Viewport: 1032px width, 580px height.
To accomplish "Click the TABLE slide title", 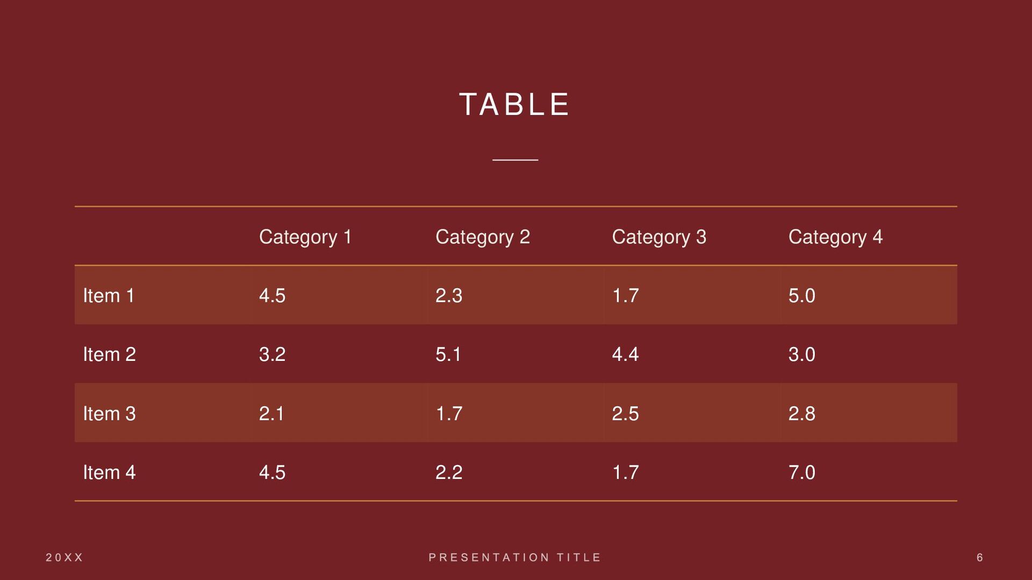I will tap(514, 104).
